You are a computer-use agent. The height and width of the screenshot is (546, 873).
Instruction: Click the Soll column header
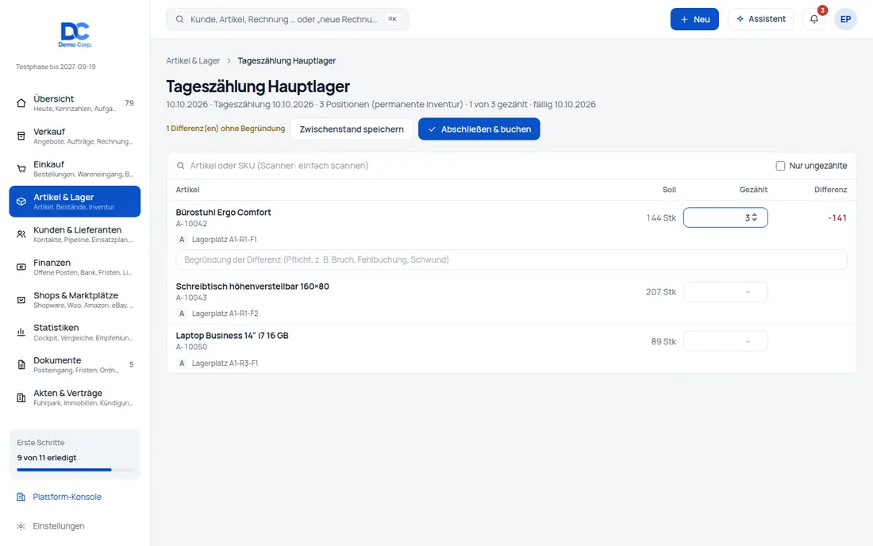(669, 190)
